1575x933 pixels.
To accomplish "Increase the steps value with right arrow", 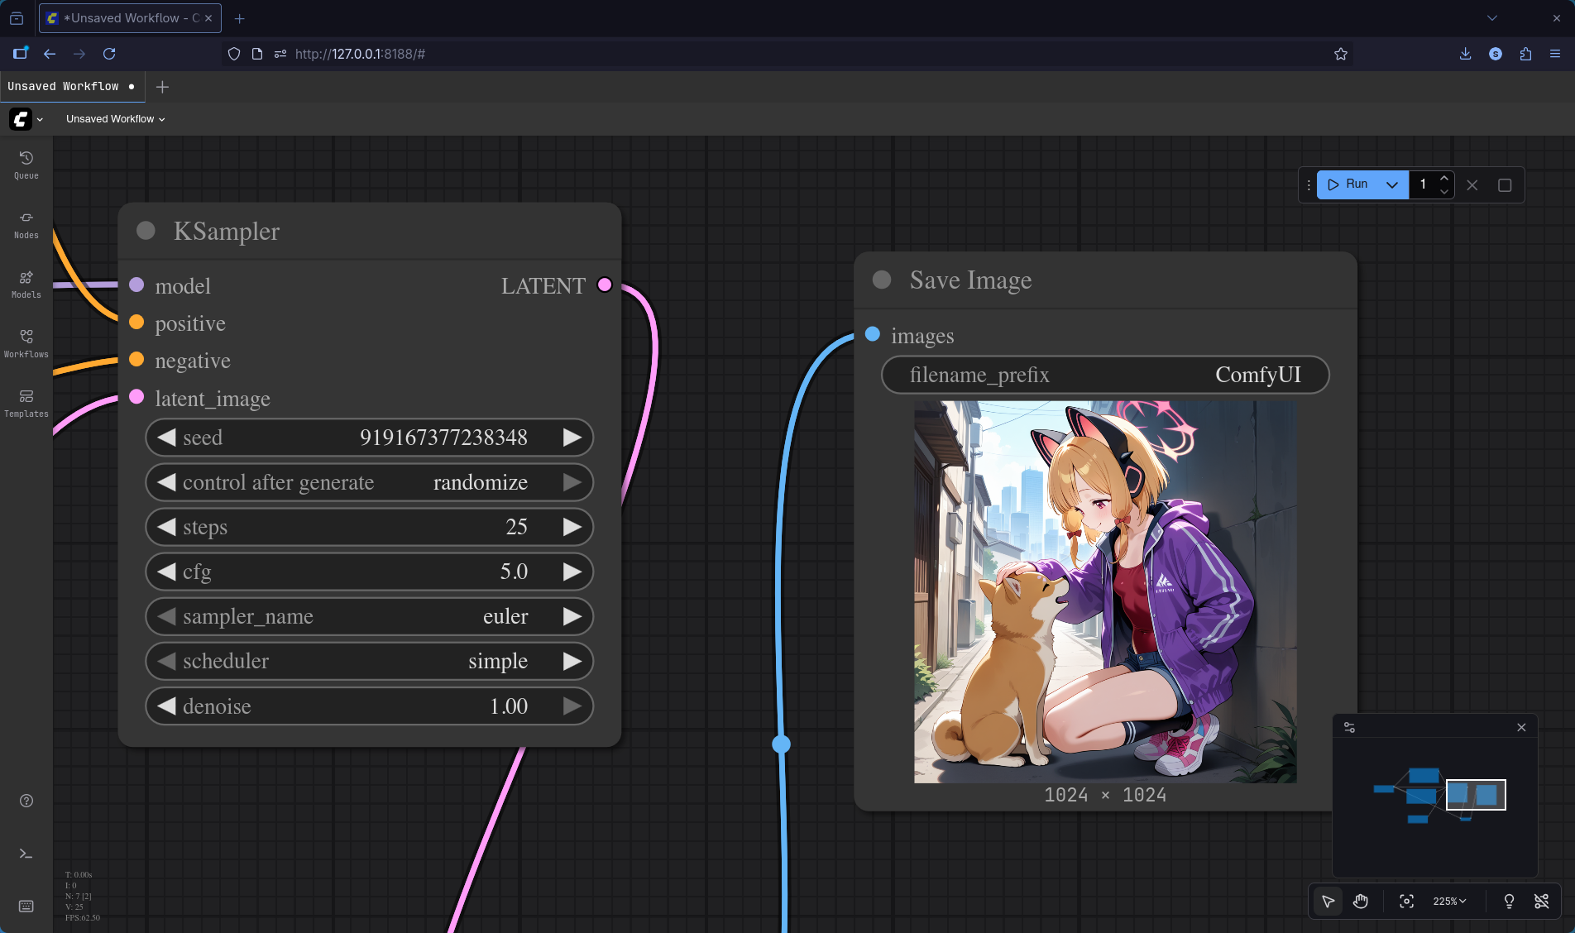I will [x=572, y=527].
